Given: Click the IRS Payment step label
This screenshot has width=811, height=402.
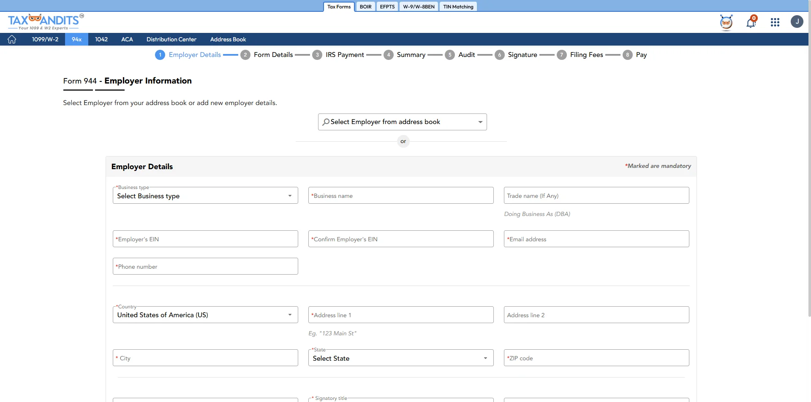Looking at the screenshot, I should [345, 55].
